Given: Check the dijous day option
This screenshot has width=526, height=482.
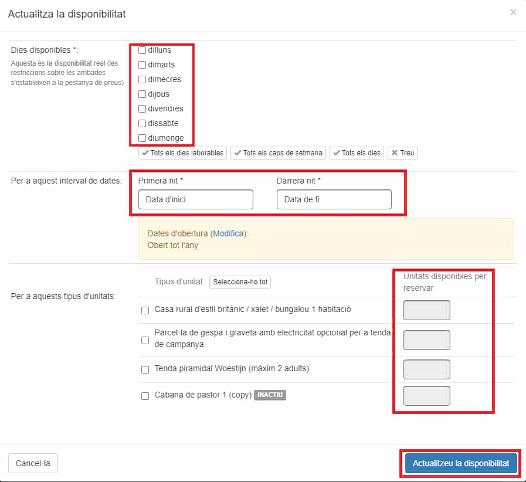Looking at the screenshot, I should 142,94.
